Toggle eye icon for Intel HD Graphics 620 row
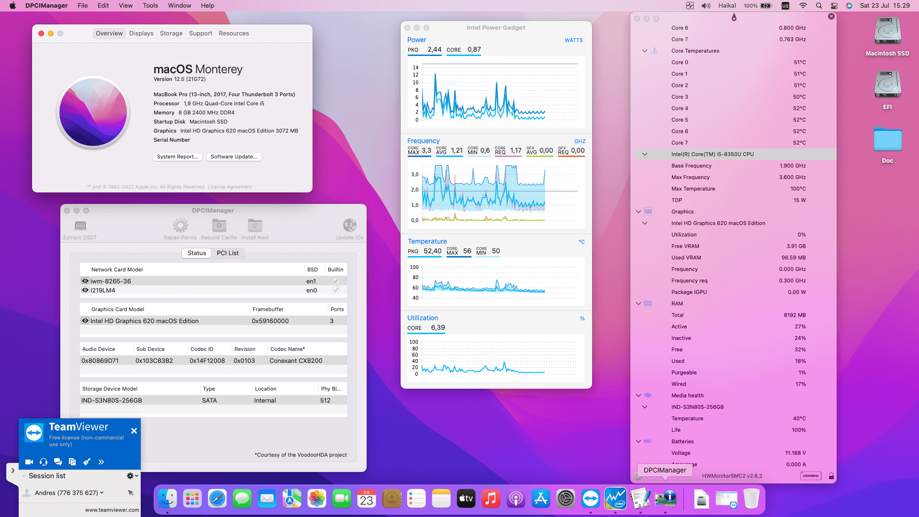Viewport: 919px width, 517px height. [85, 321]
